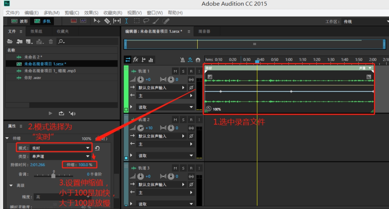Click the trash icon in Files panel
The width and height of the screenshot is (389, 209).
click(x=51, y=41)
